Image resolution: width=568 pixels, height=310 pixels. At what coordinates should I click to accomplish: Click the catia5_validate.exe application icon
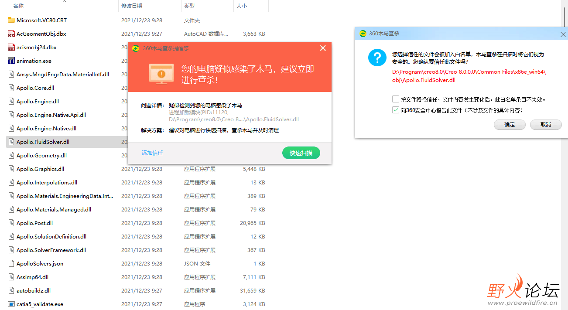pyautogui.click(x=11, y=304)
